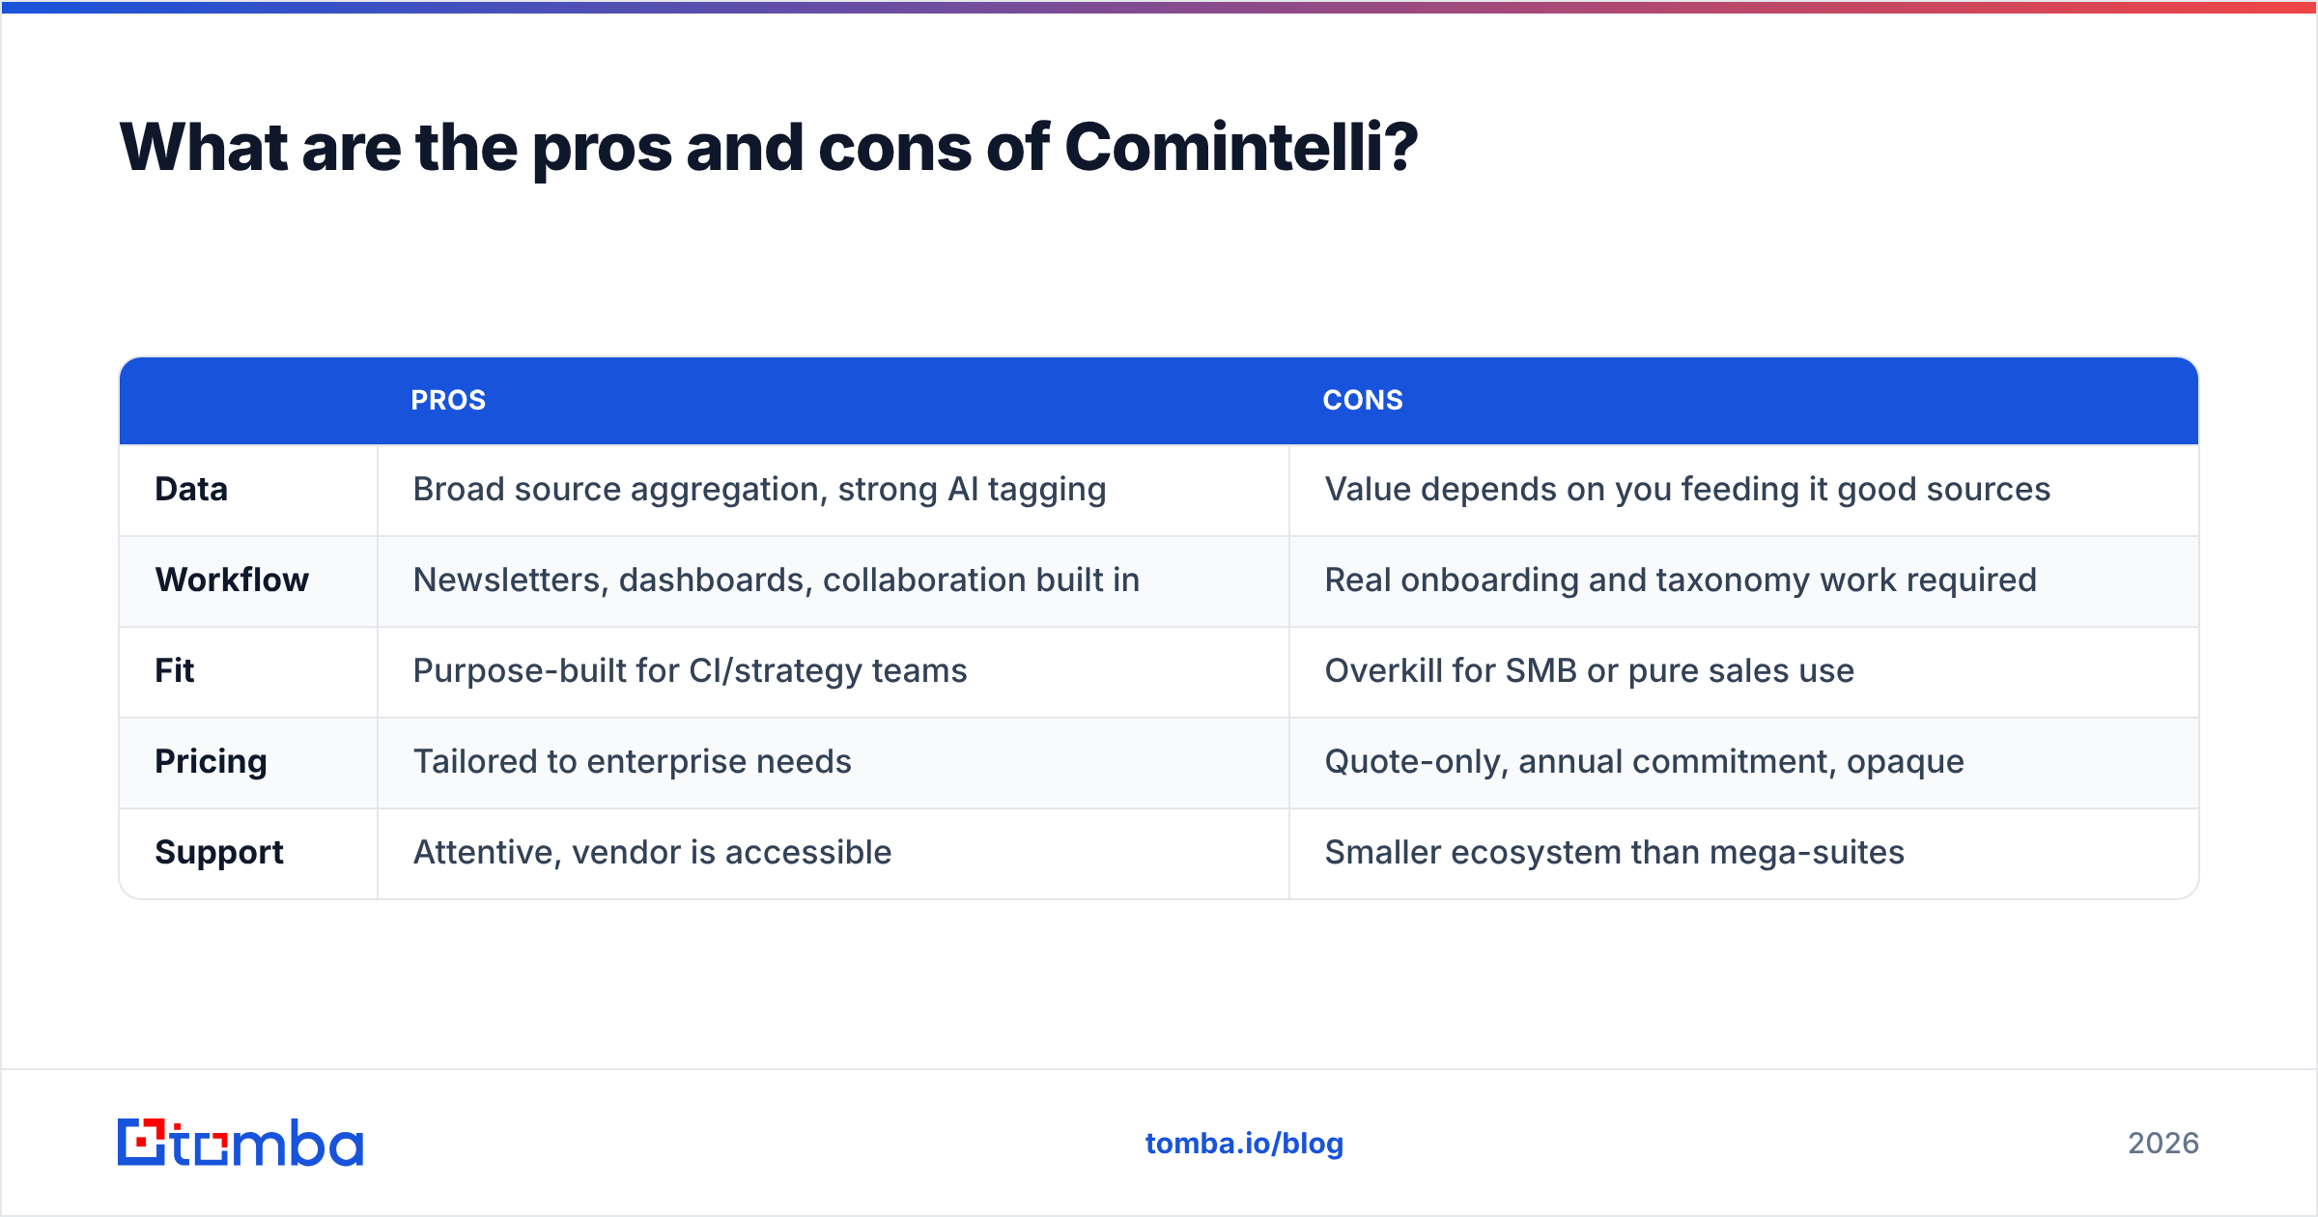
Task: Click the Tomba logo
Action: point(240,1143)
